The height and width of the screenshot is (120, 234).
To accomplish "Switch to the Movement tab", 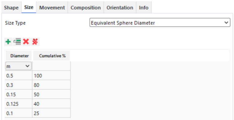I will (x=52, y=8).
